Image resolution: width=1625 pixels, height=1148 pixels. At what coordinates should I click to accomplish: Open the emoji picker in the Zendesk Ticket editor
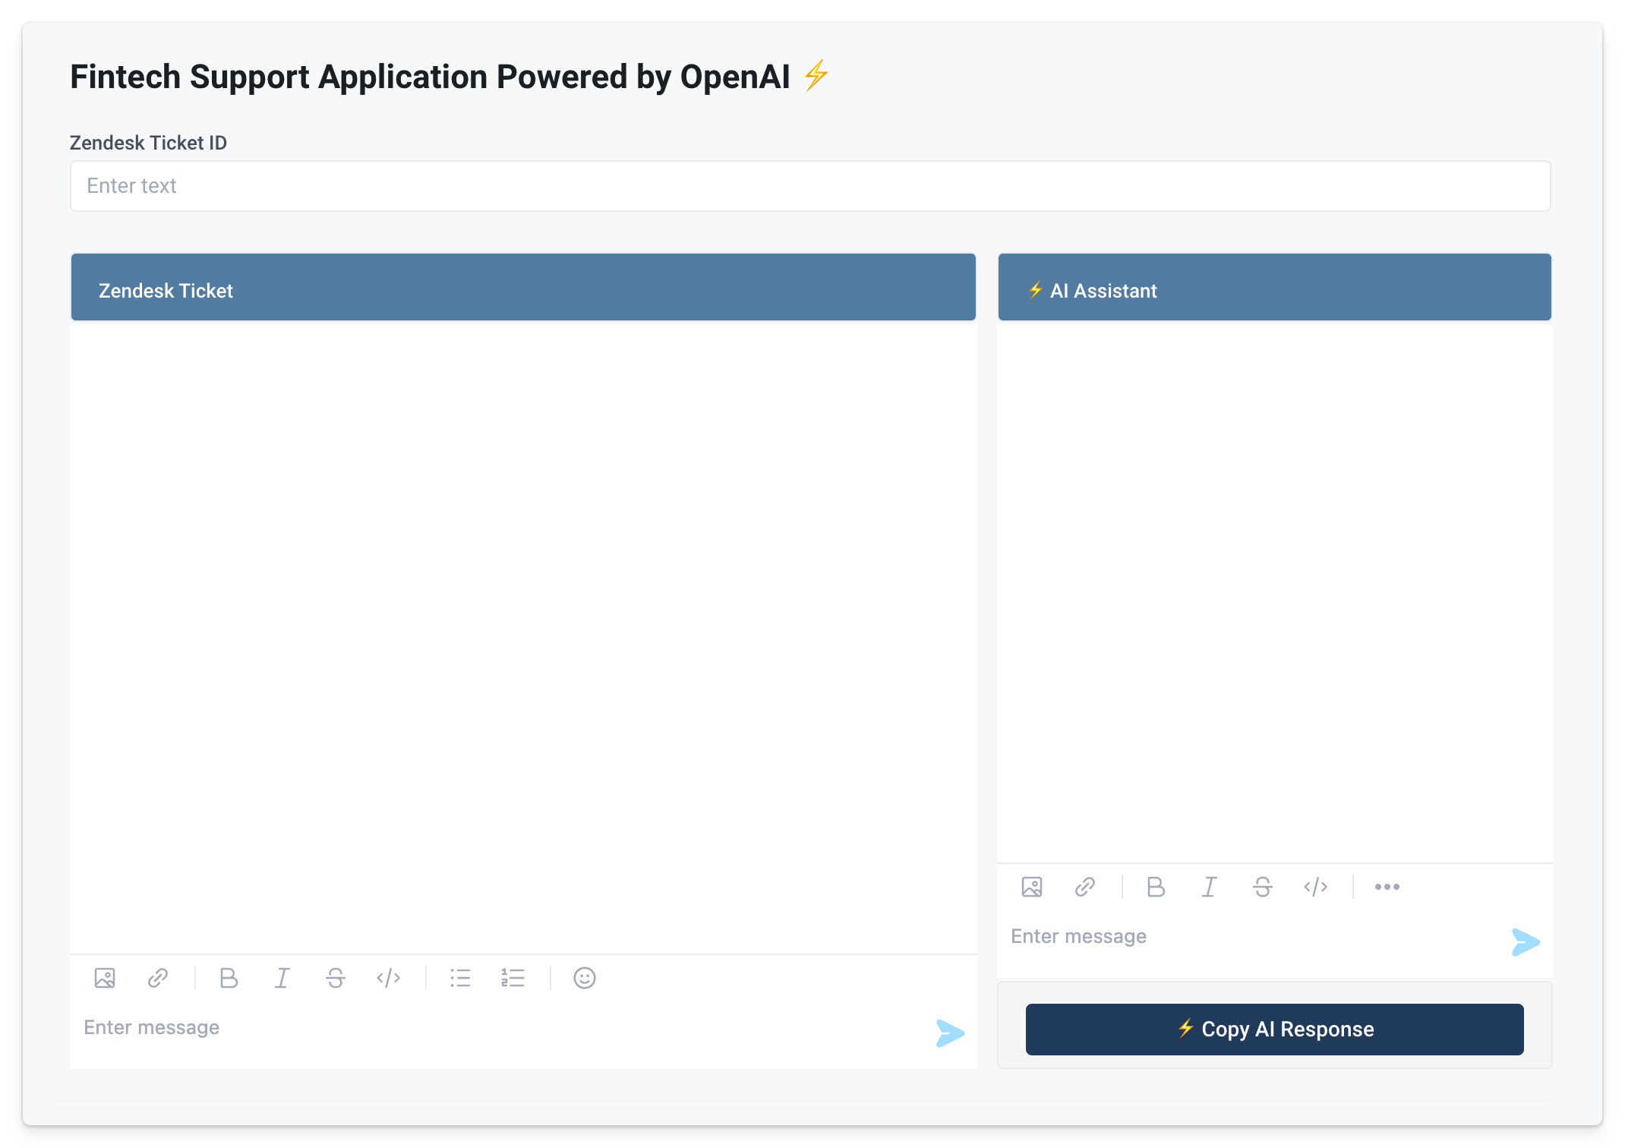pyautogui.click(x=585, y=978)
